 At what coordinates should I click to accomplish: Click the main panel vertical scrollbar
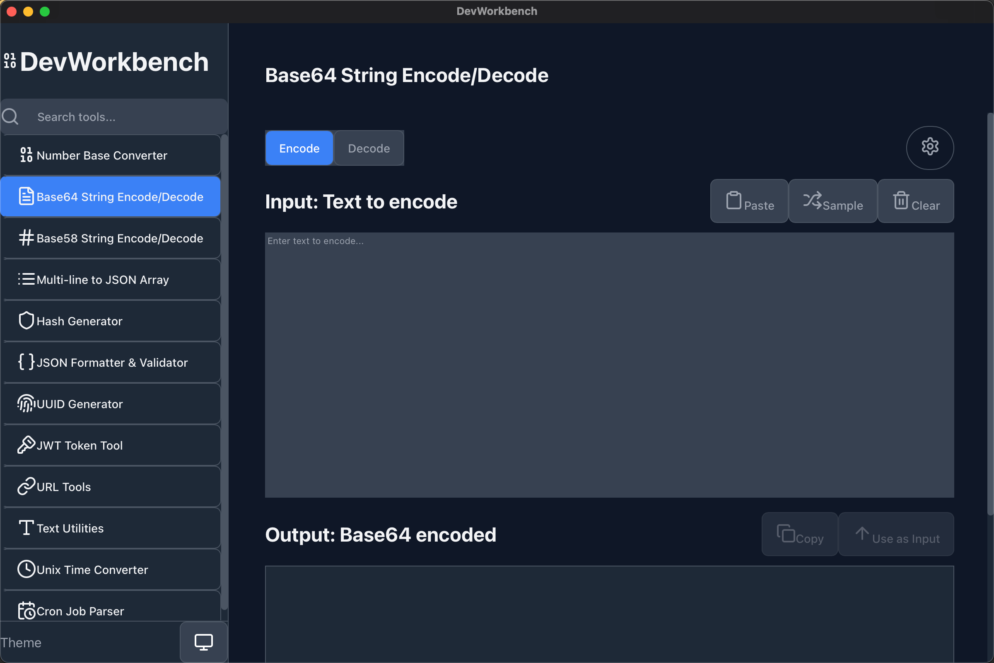pos(990,314)
